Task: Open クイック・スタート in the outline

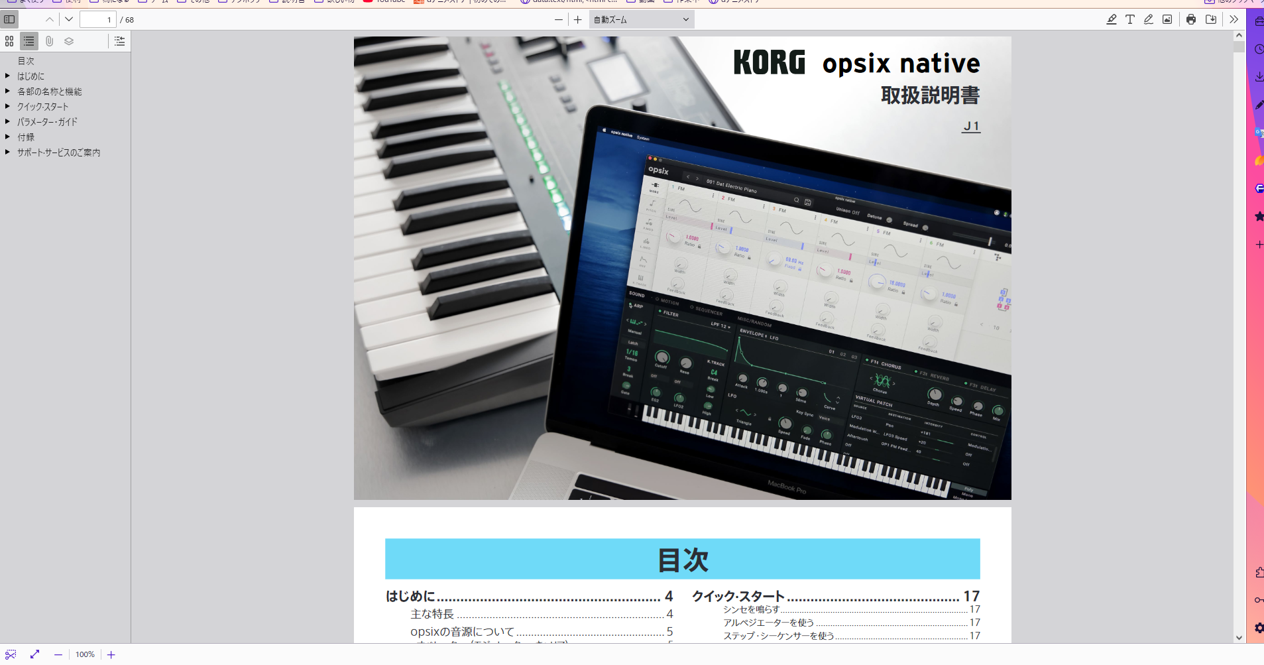Action: tap(42, 107)
